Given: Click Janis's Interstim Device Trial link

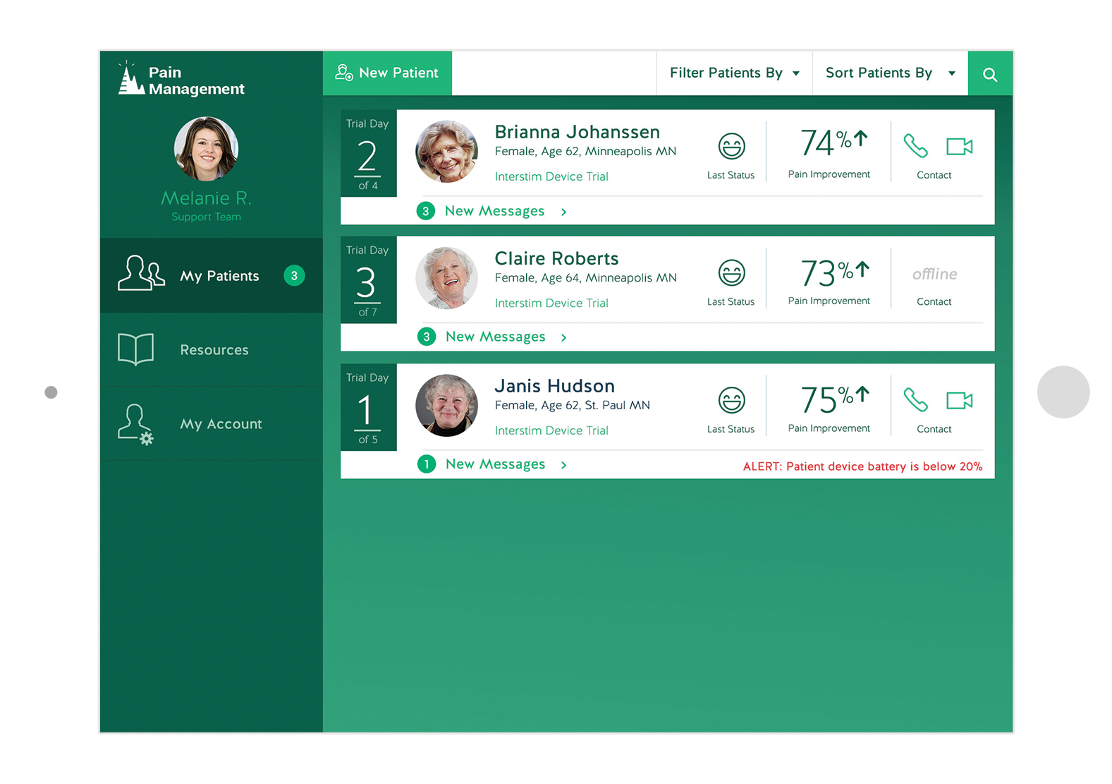Looking at the screenshot, I should click(x=551, y=430).
